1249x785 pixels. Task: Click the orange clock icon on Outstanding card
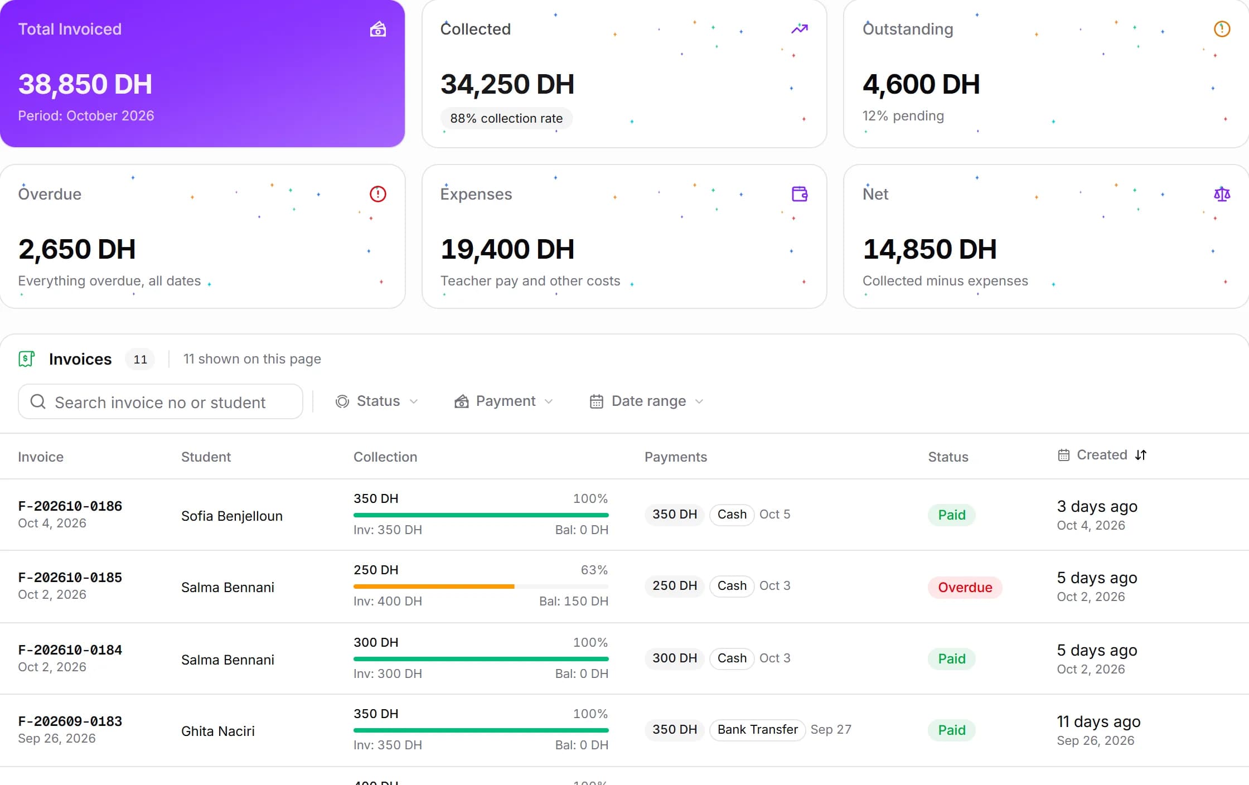(x=1222, y=29)
